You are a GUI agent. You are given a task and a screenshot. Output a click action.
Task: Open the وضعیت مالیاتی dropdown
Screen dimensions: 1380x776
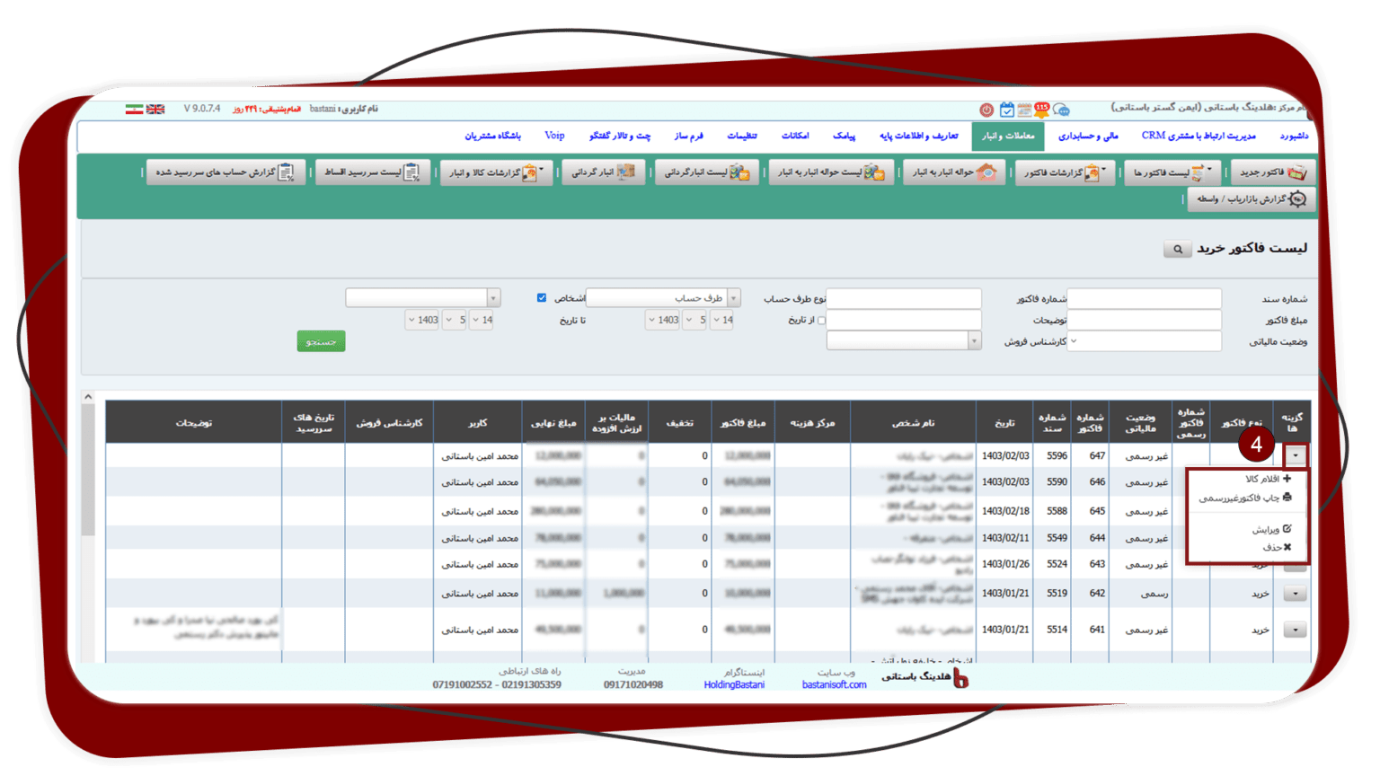coord(1144,341)
